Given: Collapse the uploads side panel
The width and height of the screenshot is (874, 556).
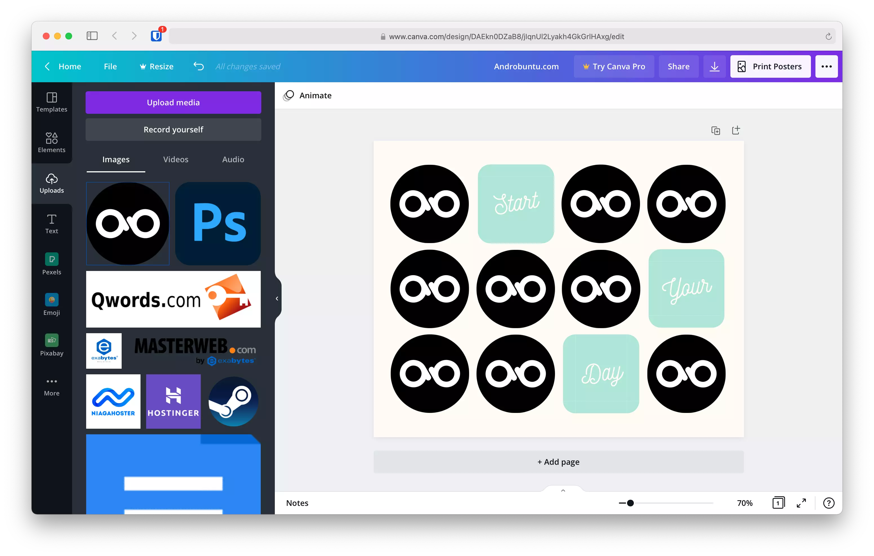Looking at the screenshot, I should point(277,298).
